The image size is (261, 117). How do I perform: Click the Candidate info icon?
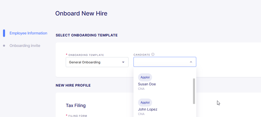click(153, 54)
